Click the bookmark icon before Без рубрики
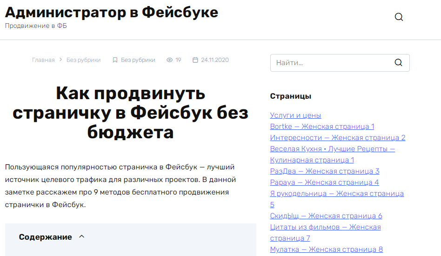The image size is (441, 256). [x=115, y=60]
